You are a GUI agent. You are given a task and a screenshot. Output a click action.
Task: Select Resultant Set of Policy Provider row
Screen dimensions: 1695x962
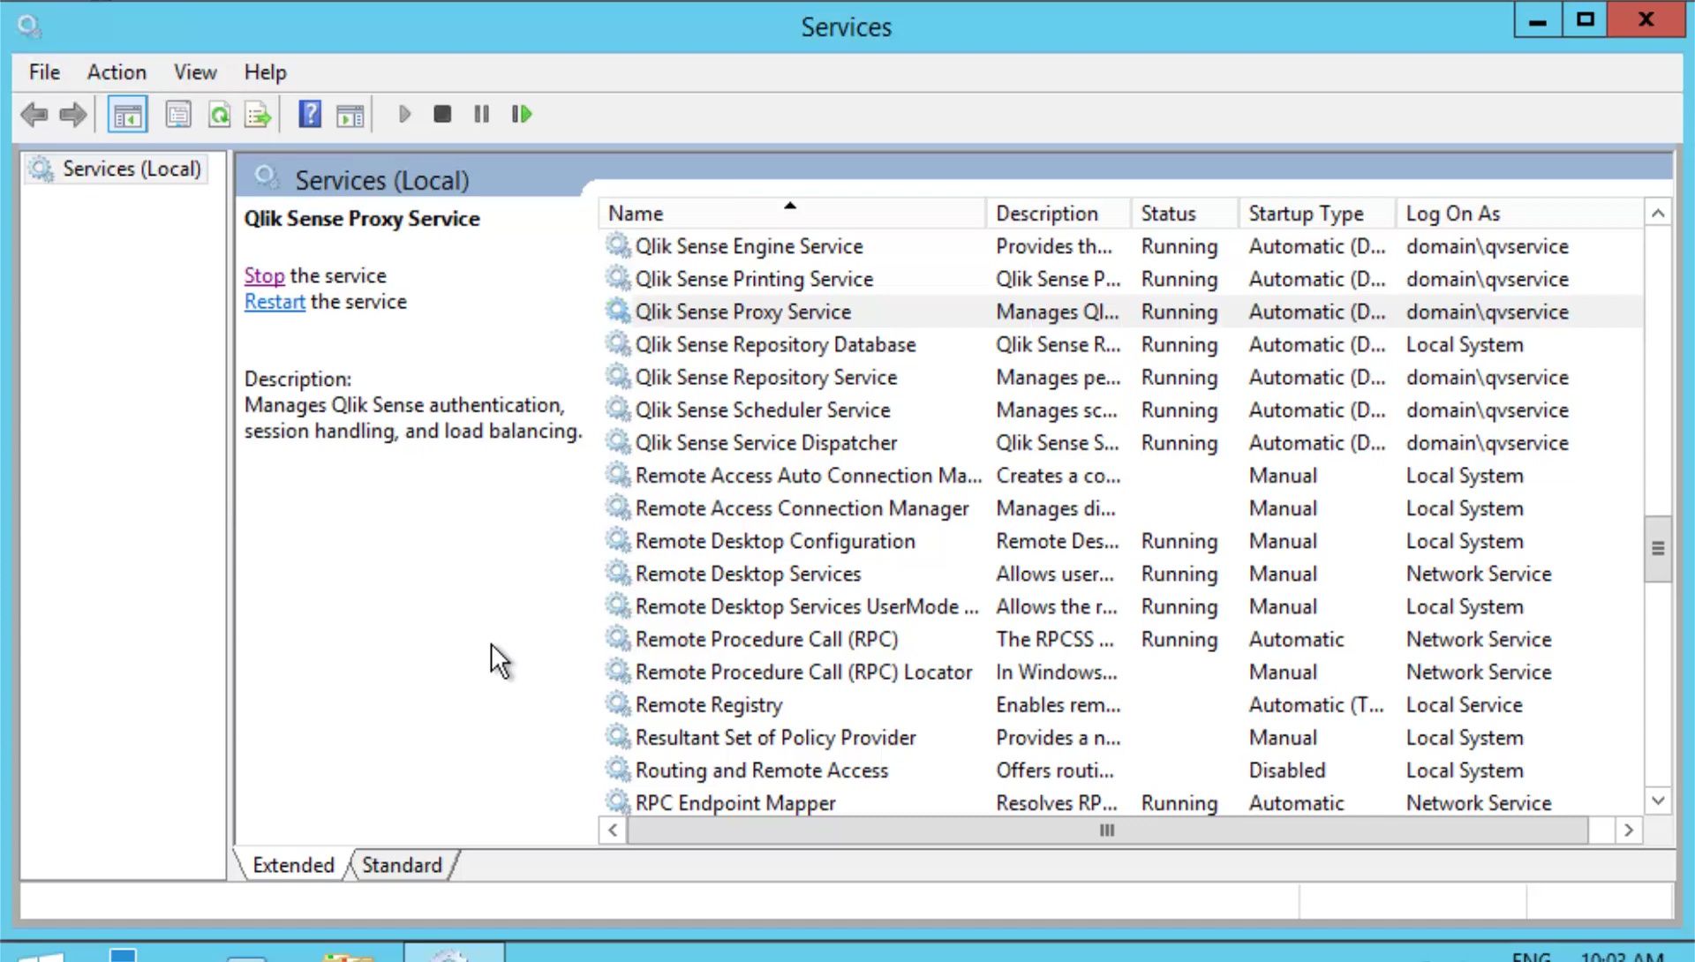1121,737
